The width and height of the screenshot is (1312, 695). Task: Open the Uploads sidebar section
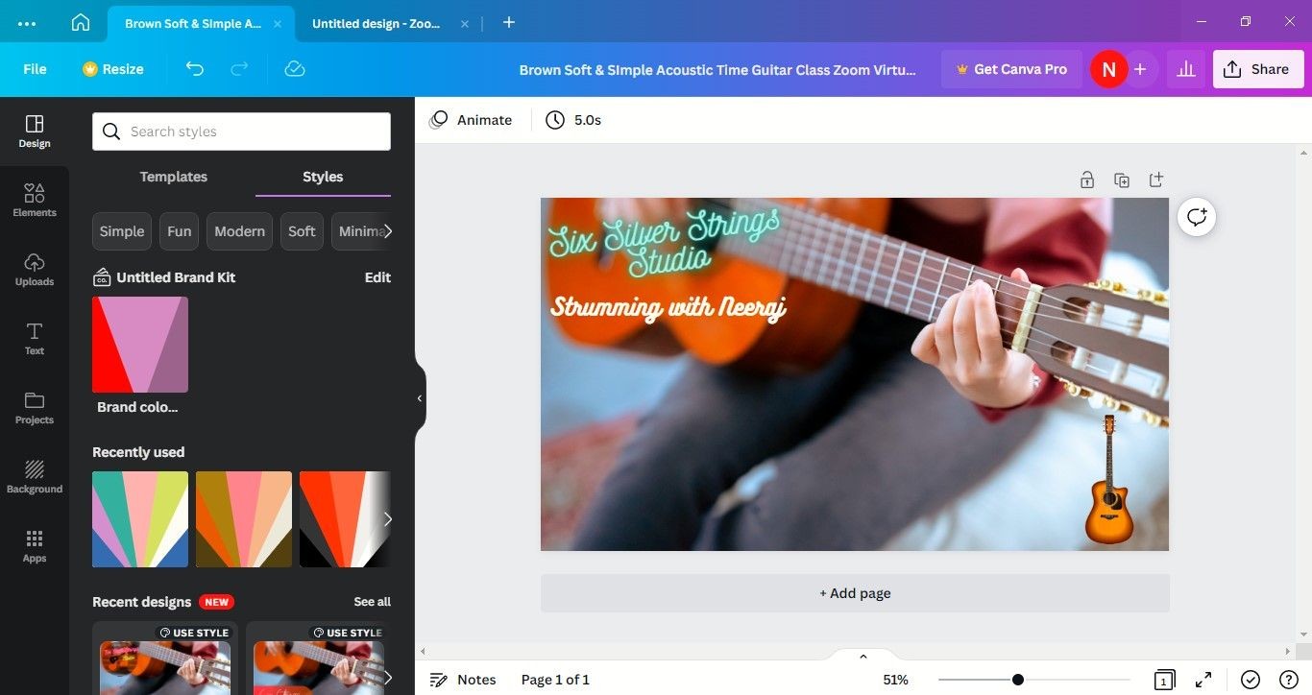35,269
